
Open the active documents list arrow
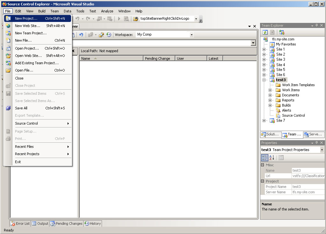250,26
